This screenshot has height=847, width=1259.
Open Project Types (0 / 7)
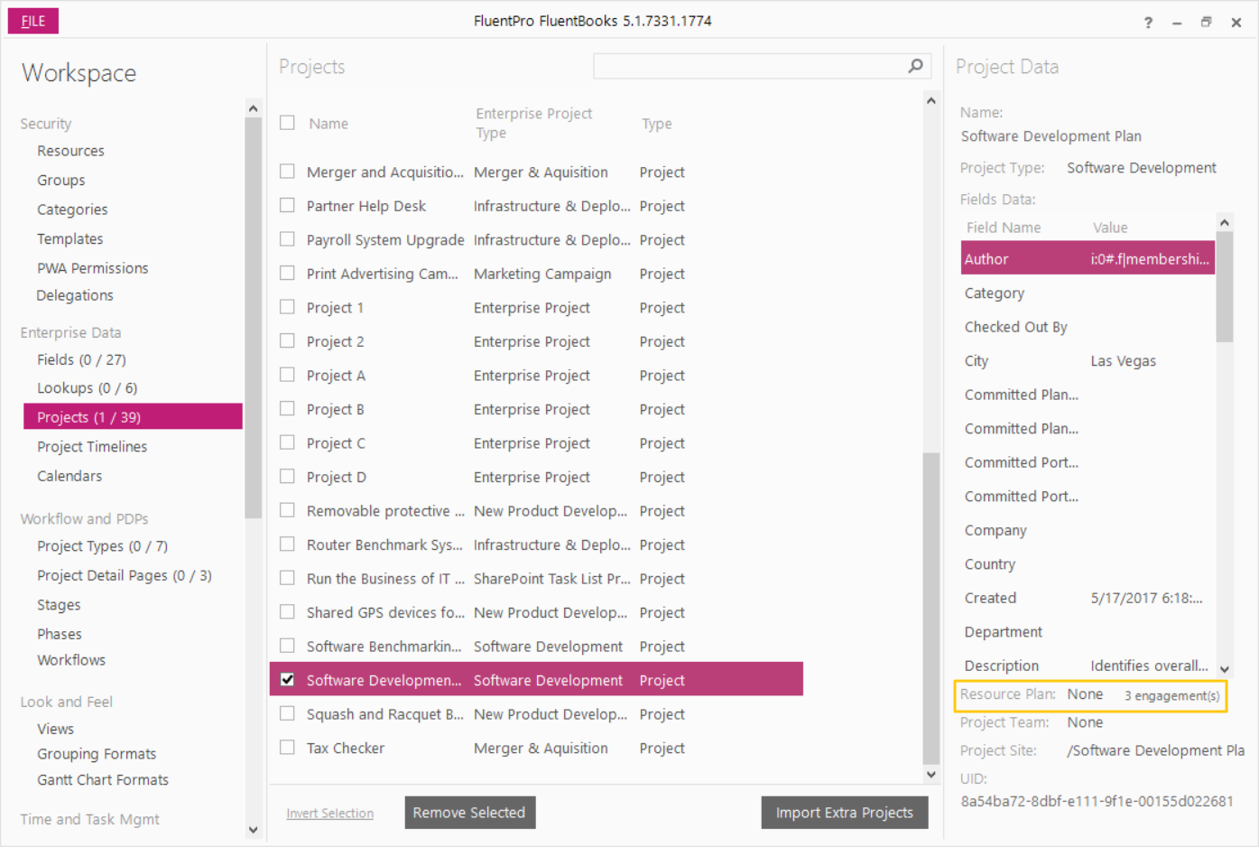click(102, 546)
